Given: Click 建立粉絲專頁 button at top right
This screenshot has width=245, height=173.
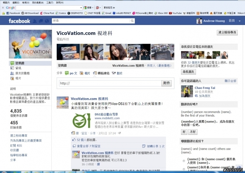Looking at the screenshot, I should click(x=227, y=32).
